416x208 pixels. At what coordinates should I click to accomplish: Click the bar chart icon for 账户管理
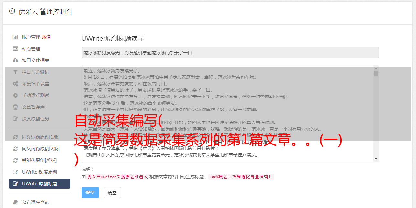point(15,37)
